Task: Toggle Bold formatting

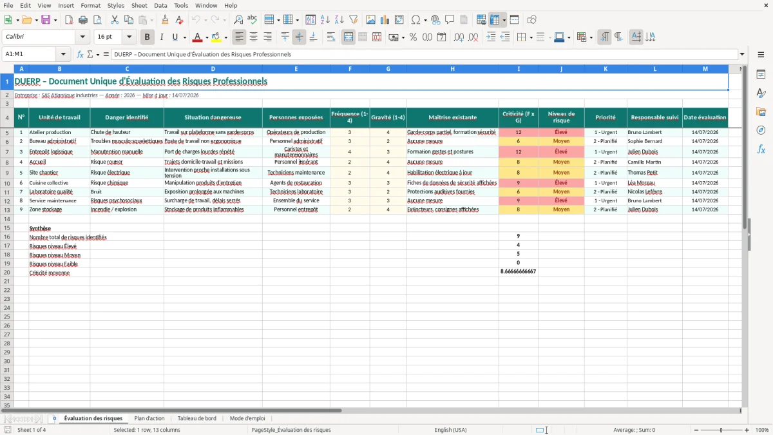Action: (148, 37)
